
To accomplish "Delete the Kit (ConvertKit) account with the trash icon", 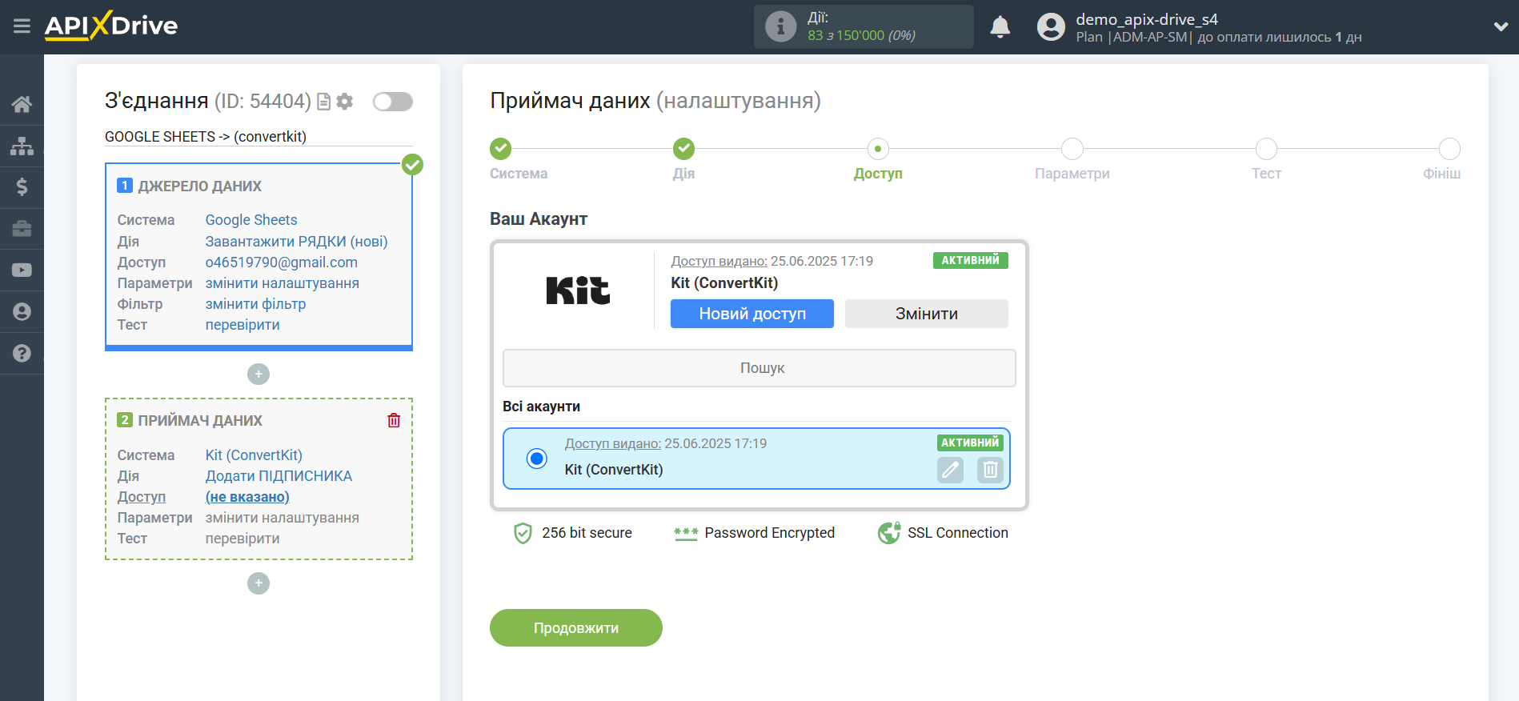I will (x=990, y=470).
